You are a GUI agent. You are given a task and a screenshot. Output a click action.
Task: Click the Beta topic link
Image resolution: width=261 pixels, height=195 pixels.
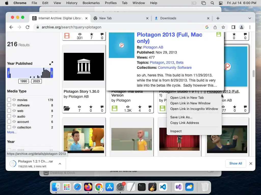point(180,62)
